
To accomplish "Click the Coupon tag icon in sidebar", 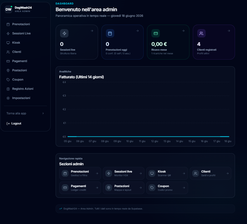I will click(x=8, y=80).
